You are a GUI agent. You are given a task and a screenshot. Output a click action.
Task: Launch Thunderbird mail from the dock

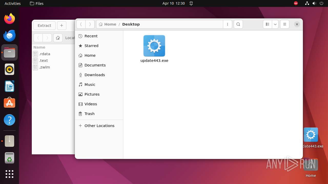tap(9, 36)
